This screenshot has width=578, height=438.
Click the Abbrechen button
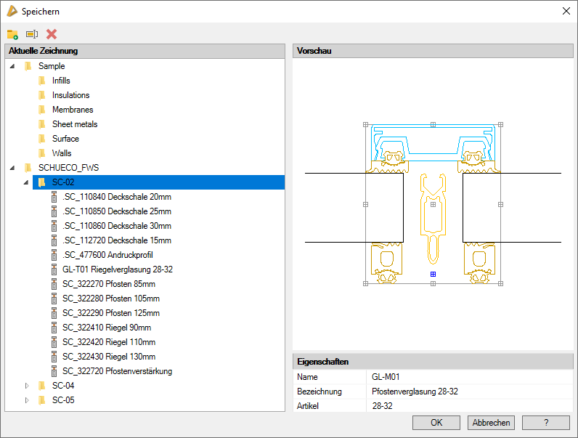point(492,423)
